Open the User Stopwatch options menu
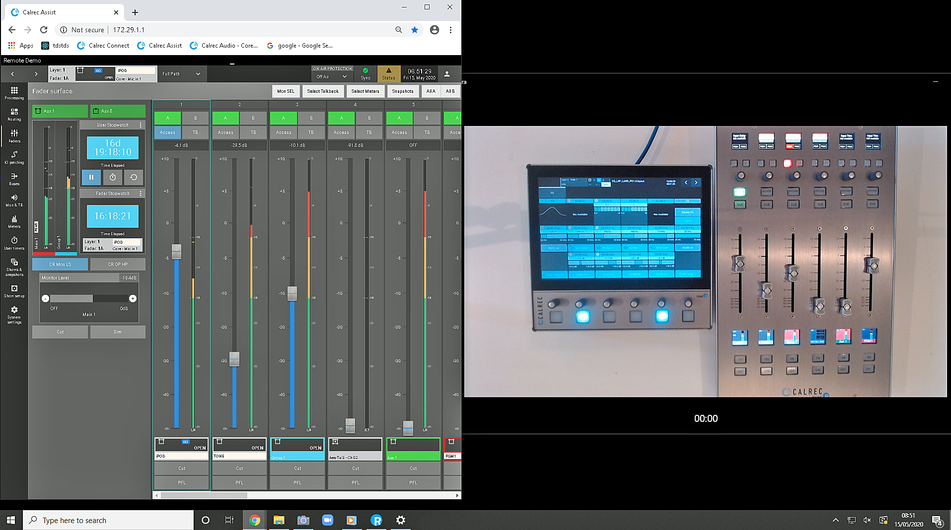This screenshot has height=530, width=951. 141,125
